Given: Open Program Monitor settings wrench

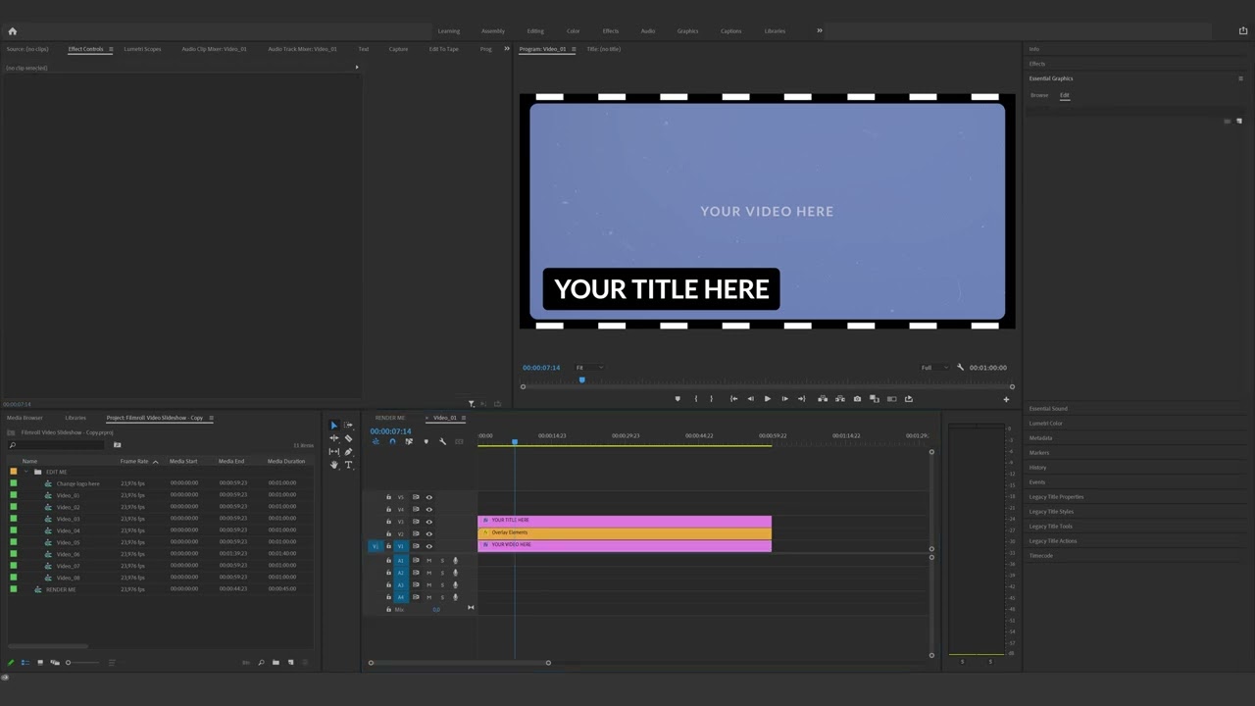Looking at the screenshot, I should pos(960,368).
